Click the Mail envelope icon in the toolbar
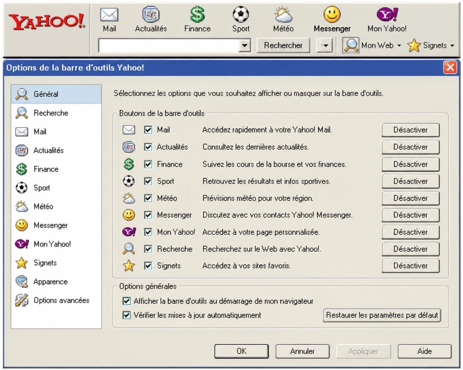The height and width of the screenshot is (370, 463). click(109, 15)
